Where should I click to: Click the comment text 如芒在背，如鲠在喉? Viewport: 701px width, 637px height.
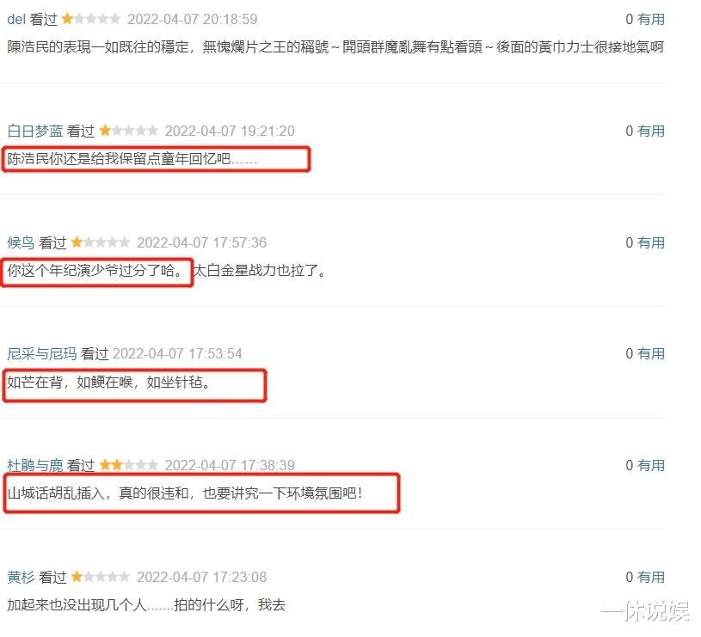coord(70,383)
